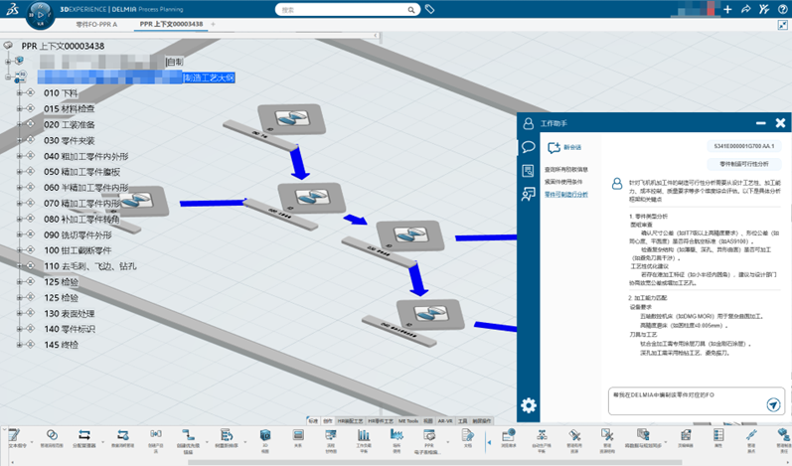Viewport: 792px width, 466px height.
Task: Click the 创建优先级链接 tool icon
Action: [x=188, y=435]
